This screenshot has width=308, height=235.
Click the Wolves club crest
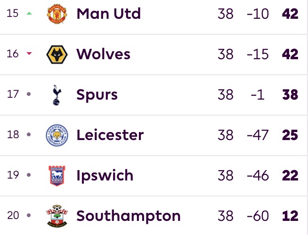[57, 54]
